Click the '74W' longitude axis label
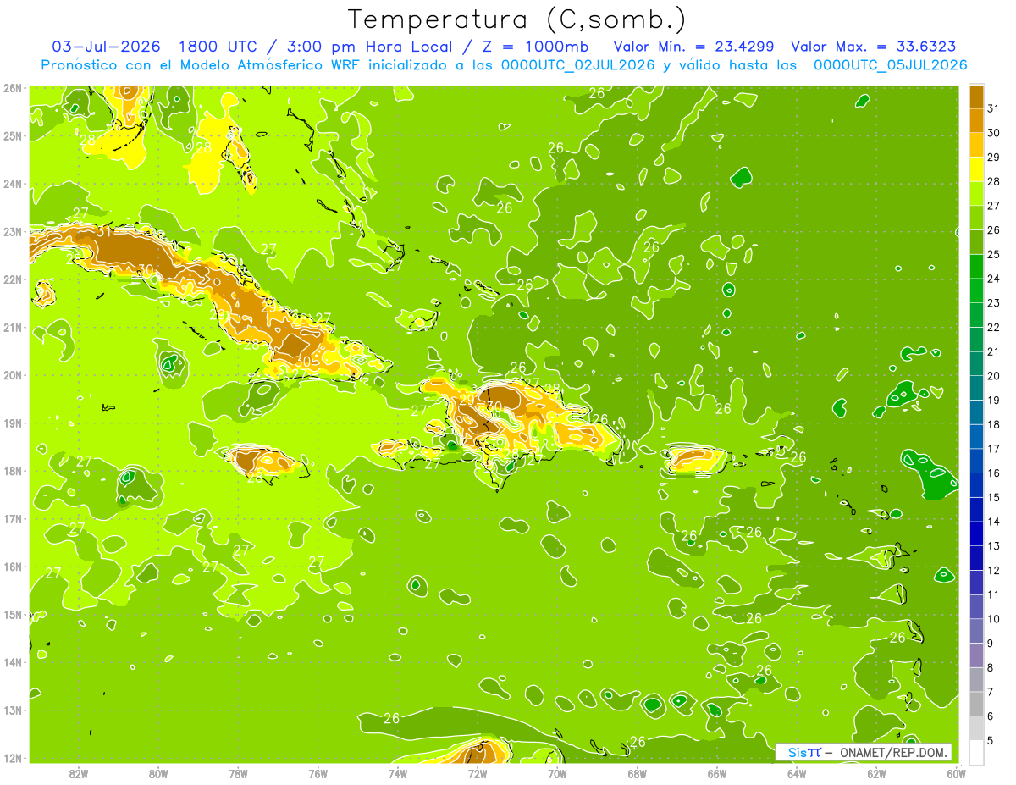This screenshot has height=785, width=1016. coord(398,773)
